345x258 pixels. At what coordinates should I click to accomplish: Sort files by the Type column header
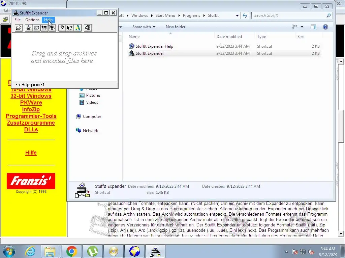point(261,37)
